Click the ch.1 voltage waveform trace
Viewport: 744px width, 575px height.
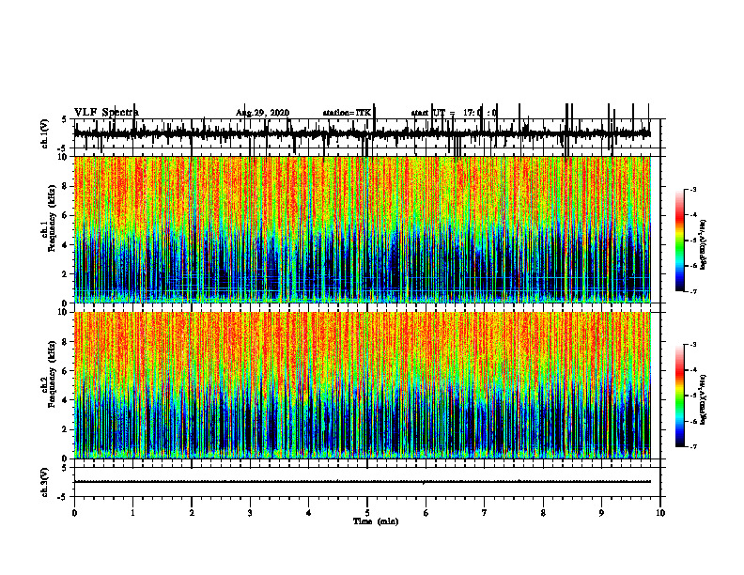pos(362,133)
